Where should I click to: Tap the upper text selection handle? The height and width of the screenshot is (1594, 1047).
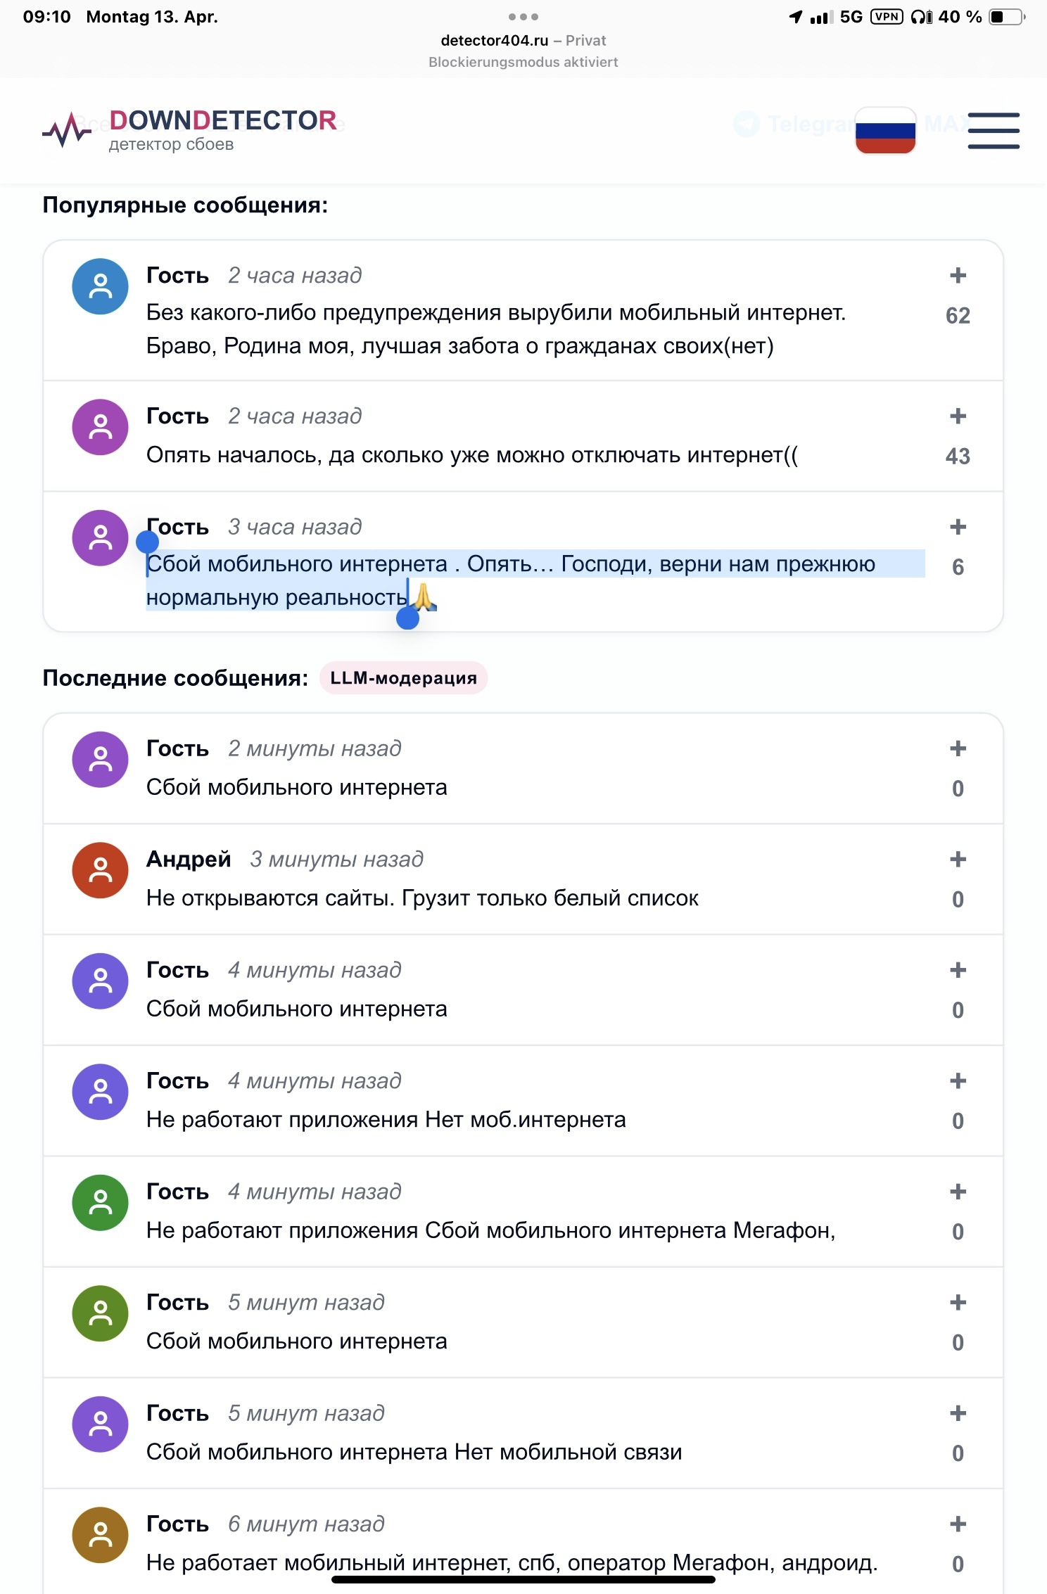pos(147,542)
